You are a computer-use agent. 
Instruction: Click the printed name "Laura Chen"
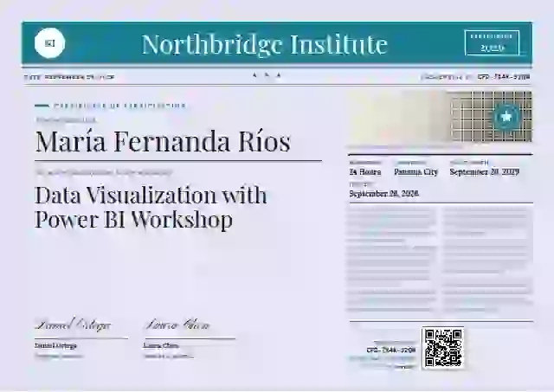coord(161,345)
